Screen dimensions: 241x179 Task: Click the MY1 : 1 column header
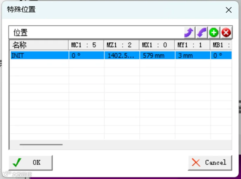tap(192, 45)
